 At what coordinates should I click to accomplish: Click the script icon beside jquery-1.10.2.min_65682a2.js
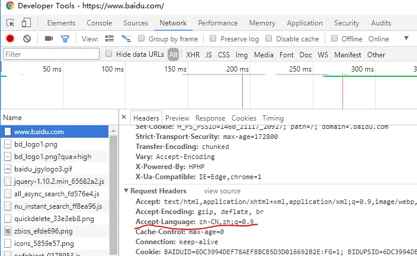point(8,182)
